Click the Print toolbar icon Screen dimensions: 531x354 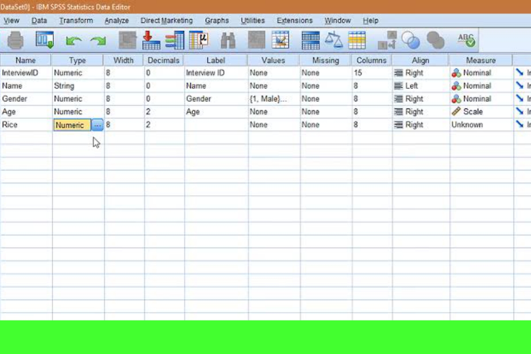pos(15,41)
